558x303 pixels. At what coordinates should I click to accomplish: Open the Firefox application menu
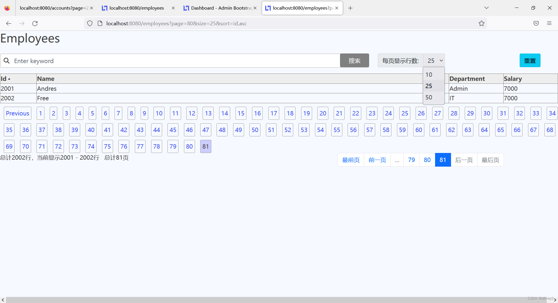click(x=549, y=23)
